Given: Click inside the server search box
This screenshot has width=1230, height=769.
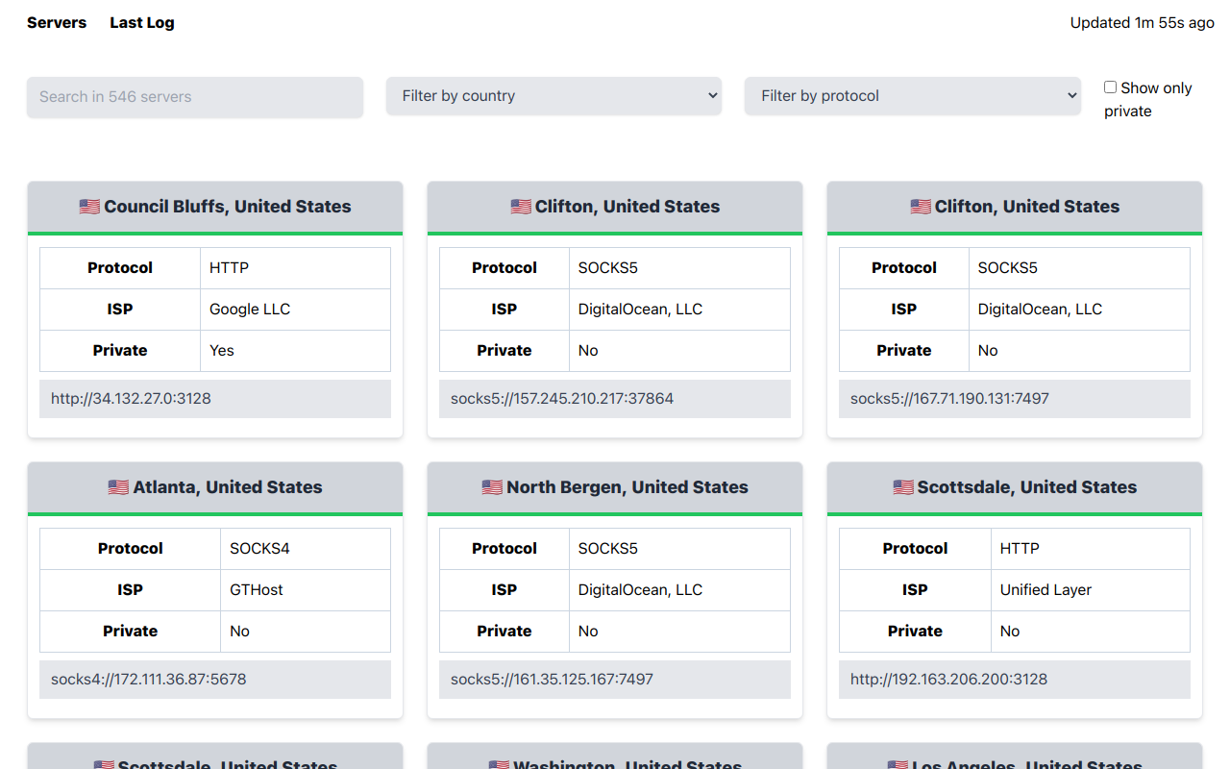Looking at the screenshot, I should (194, 96).
